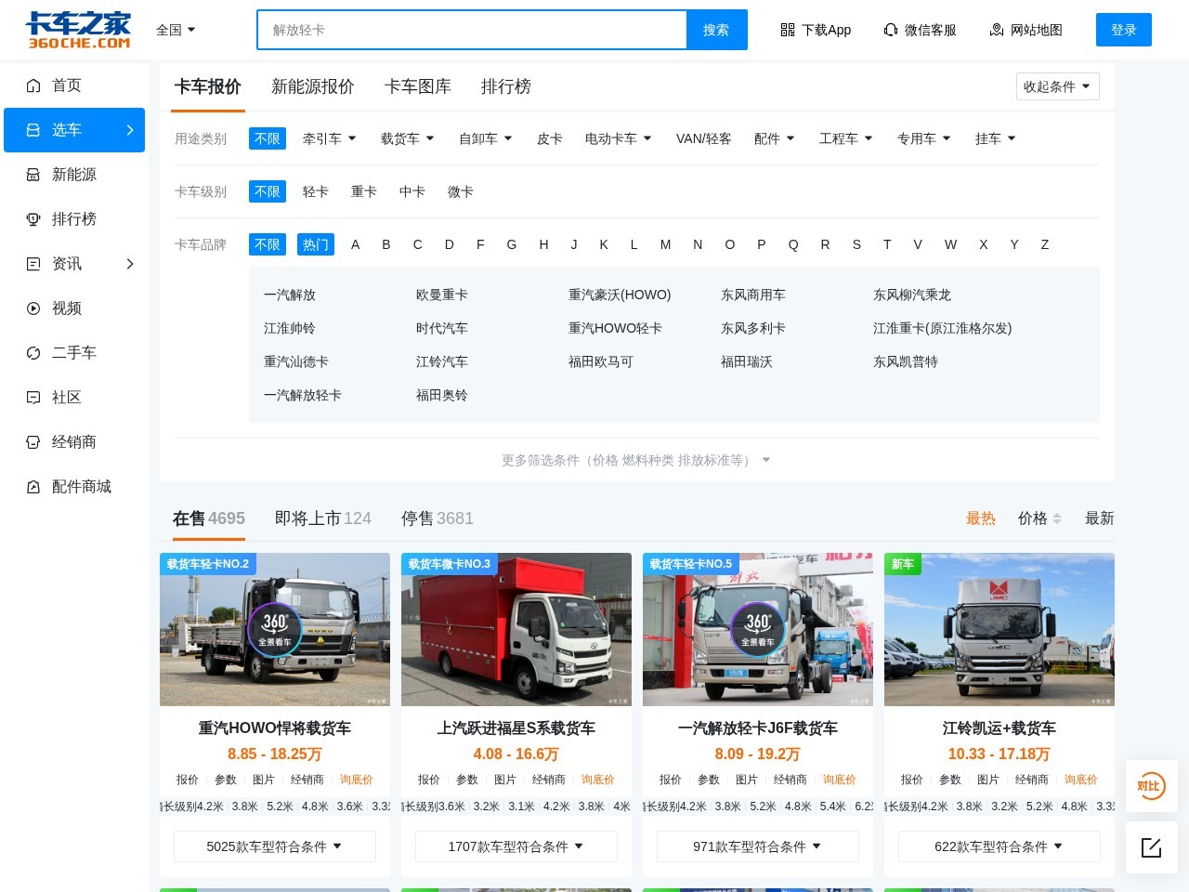The width and height of the screenshot is (1189, 892).
Task: Enable the 热门 brand filter
Action: click(x=316, y=244)
